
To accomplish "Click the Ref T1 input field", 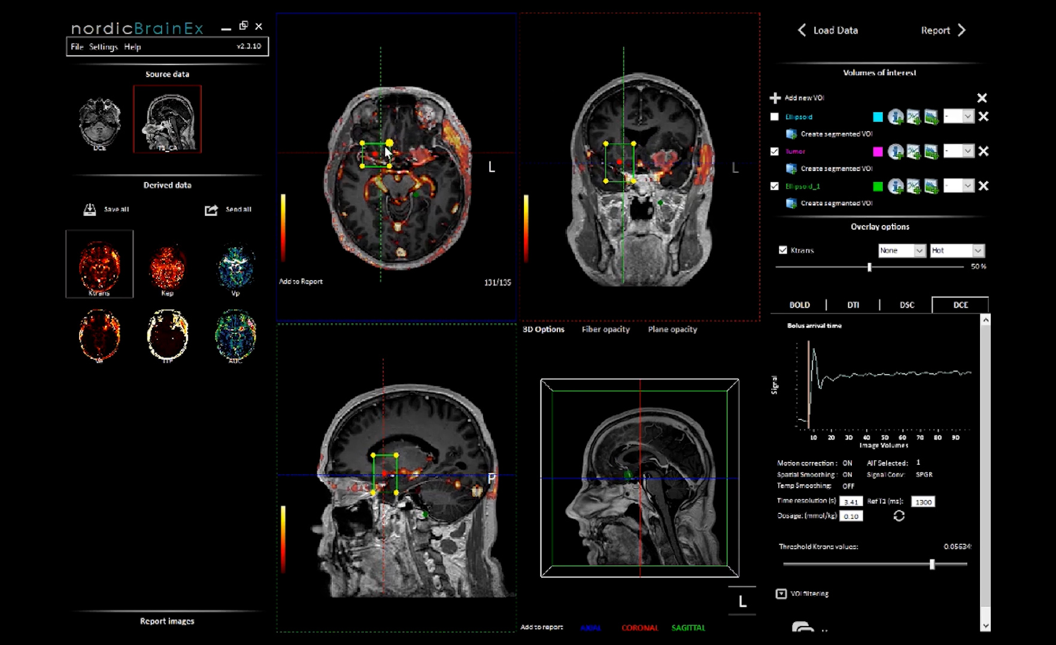I will tap(923, 501).
